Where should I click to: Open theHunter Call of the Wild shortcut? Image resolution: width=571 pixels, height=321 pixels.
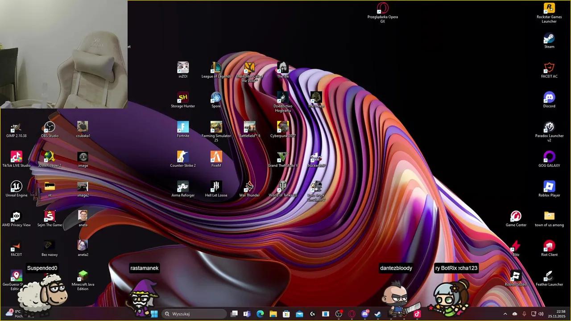249,72
